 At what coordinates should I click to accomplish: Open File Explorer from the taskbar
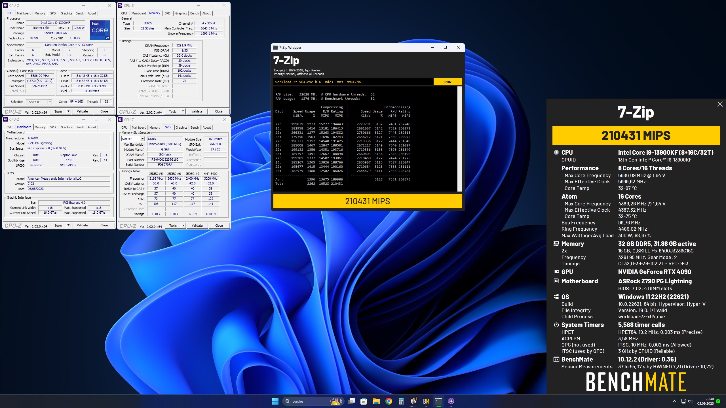point(376,401)
